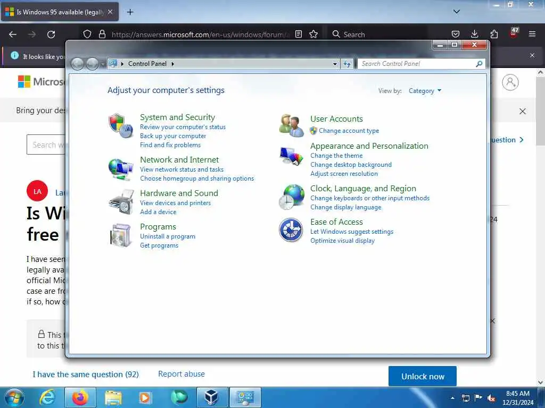Select the Is Windows 95 available tab
The width and height of the screenshot is (545, 408).
tap(60, 12)
